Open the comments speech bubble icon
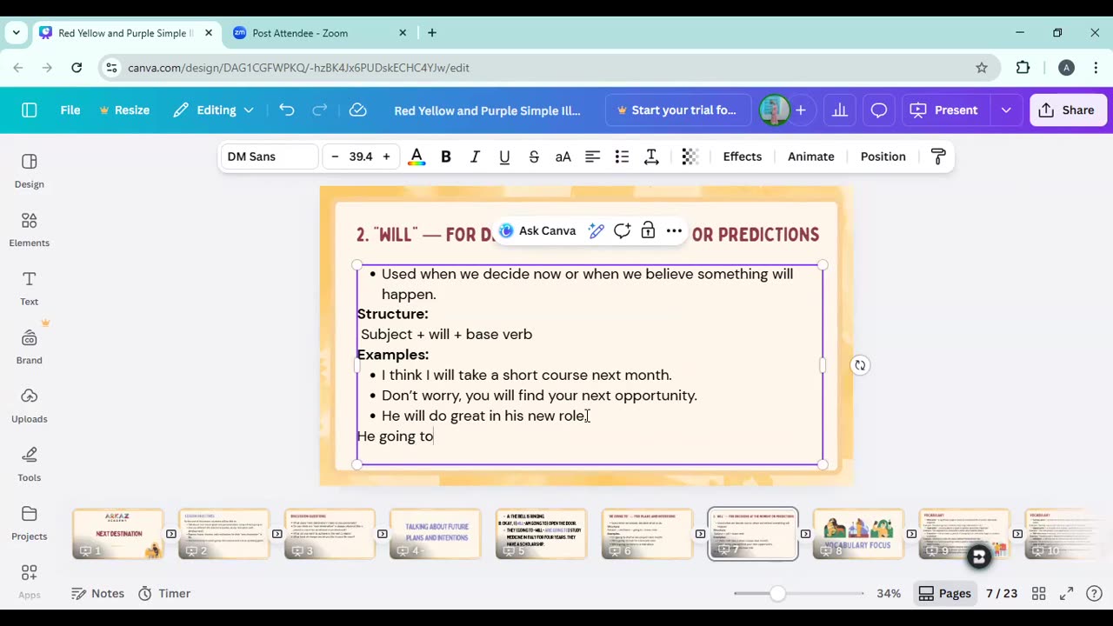The height and width of the screenshot is (626, 1113). 879,110
